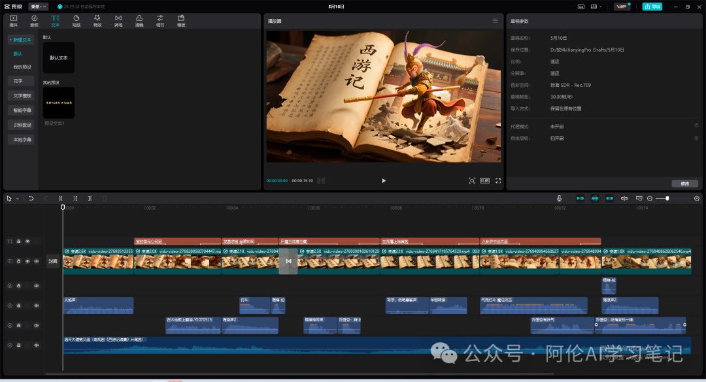Switch to the 音频 (Audio) tab

coord(34,21)
